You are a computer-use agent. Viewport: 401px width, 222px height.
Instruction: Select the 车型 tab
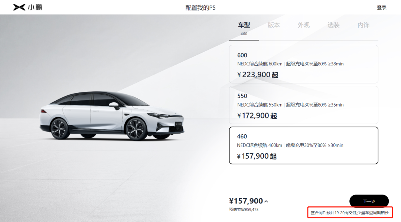coord(244,28)
